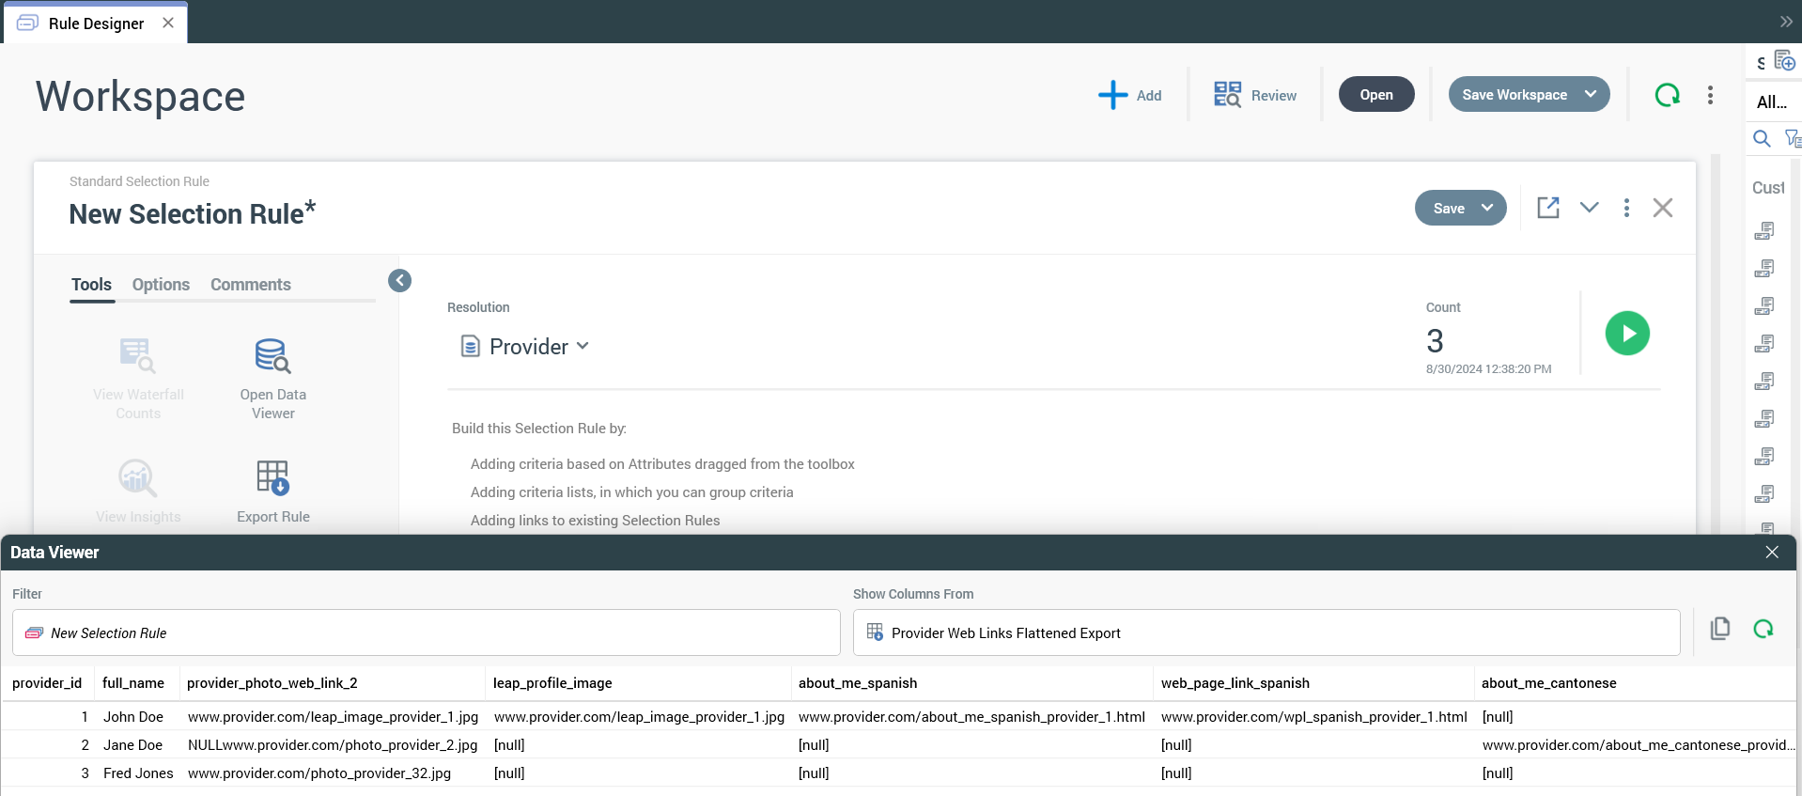Open the Data Viewer tool
1802x796 pixels.
click(x=272, y=378)
